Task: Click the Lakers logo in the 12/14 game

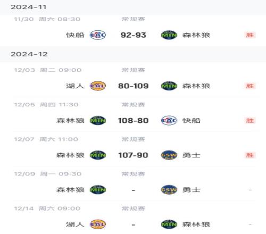Action: (x=98, y=224)
